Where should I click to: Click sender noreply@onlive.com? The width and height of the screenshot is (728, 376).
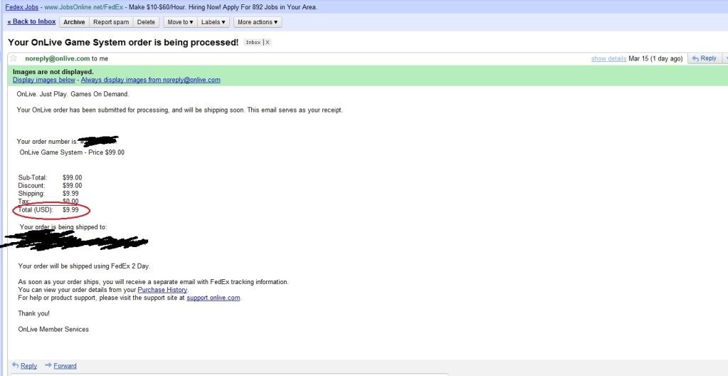pos(57,58)
